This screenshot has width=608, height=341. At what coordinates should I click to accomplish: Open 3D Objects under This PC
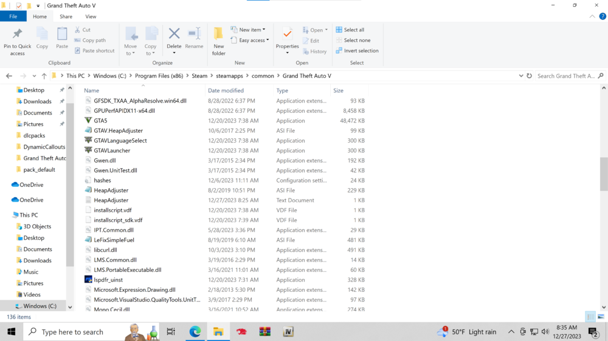tap(37, 226)
